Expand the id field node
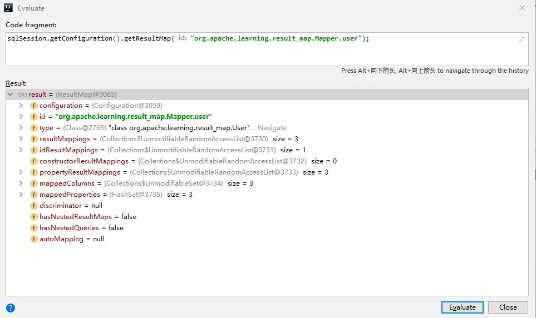The image size is (536, 318). pyautogui.click(x=21, y=117)
